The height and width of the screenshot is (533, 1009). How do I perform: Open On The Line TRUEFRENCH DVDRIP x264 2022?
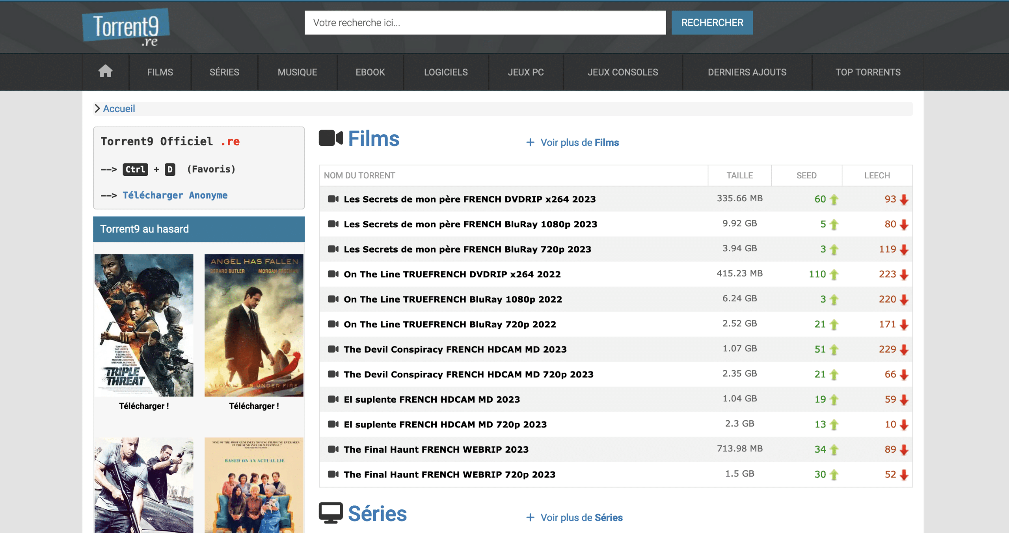click(x=452, y=274)
